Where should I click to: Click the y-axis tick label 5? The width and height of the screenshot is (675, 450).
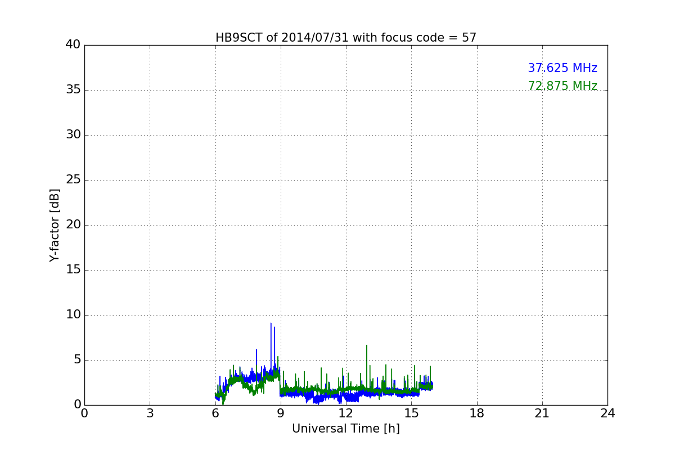77,360
